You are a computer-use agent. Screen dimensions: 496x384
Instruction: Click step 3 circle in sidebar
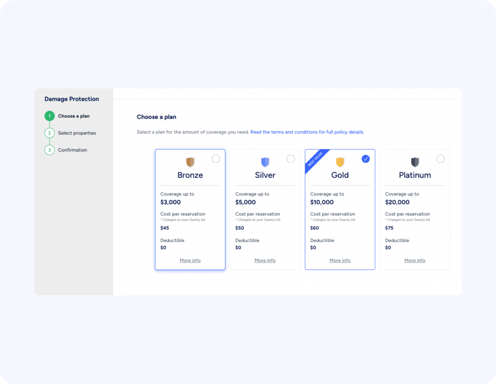click(50, 150)
